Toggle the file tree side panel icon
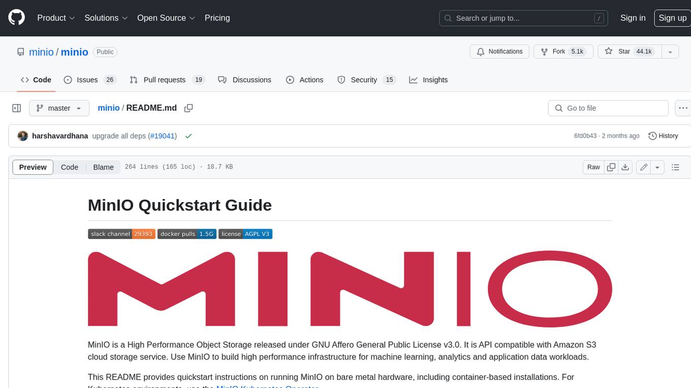The height and width of the screenshot is (388, 691). [17, 108]
